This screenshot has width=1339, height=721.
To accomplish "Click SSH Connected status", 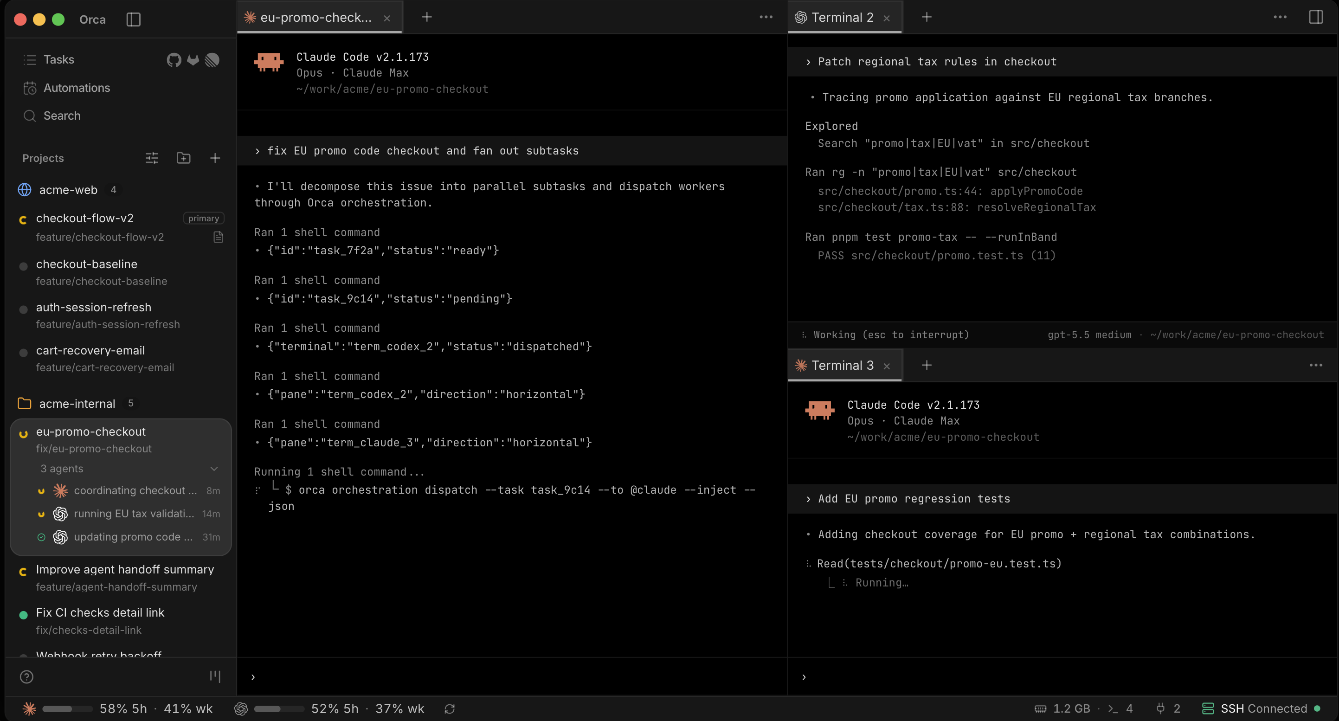I will [x=1261, y=708].
